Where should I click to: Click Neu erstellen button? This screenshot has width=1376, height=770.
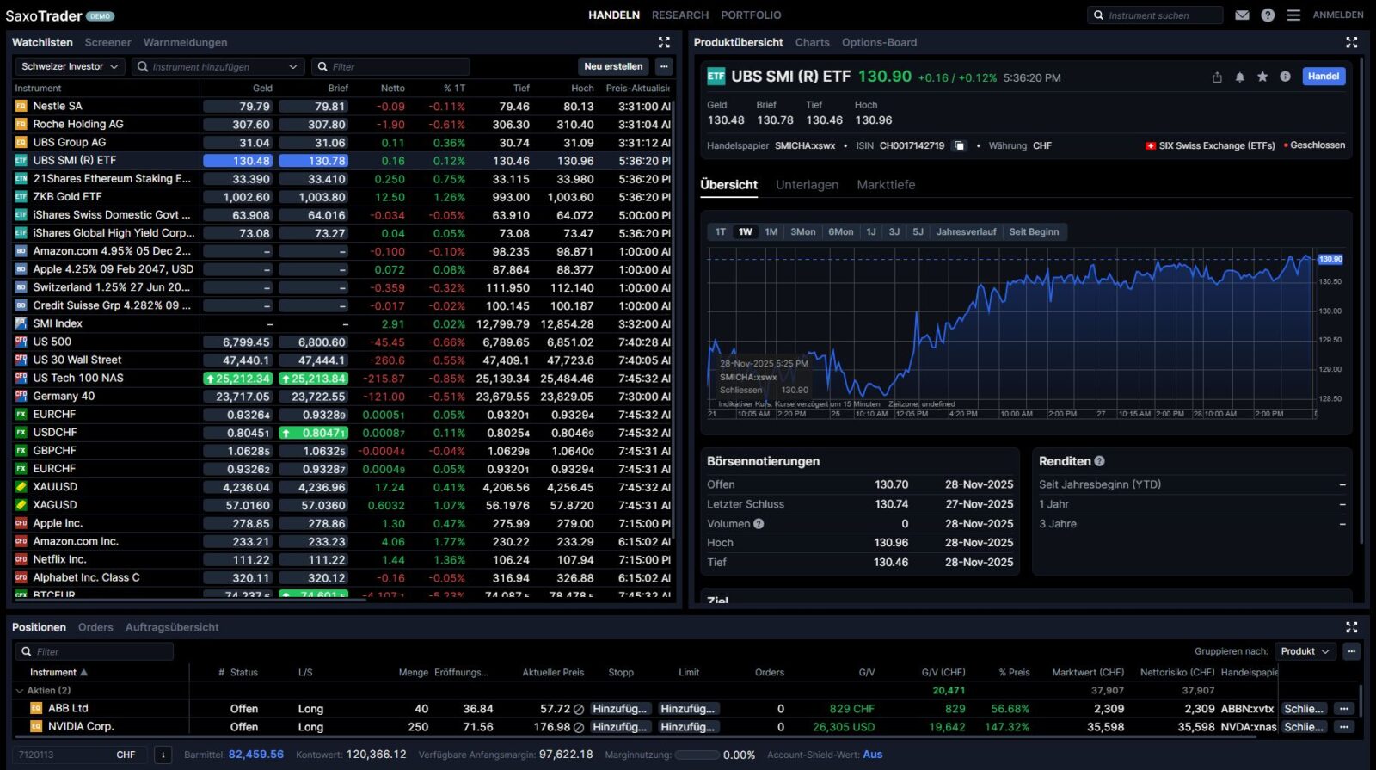tap(612, 67)
